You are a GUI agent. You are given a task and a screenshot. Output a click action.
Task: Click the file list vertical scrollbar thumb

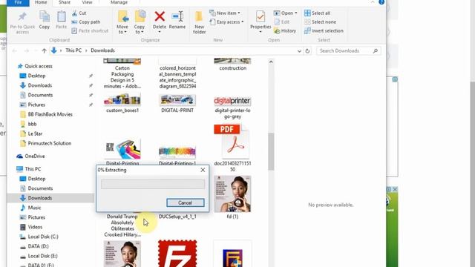[271, 151]
